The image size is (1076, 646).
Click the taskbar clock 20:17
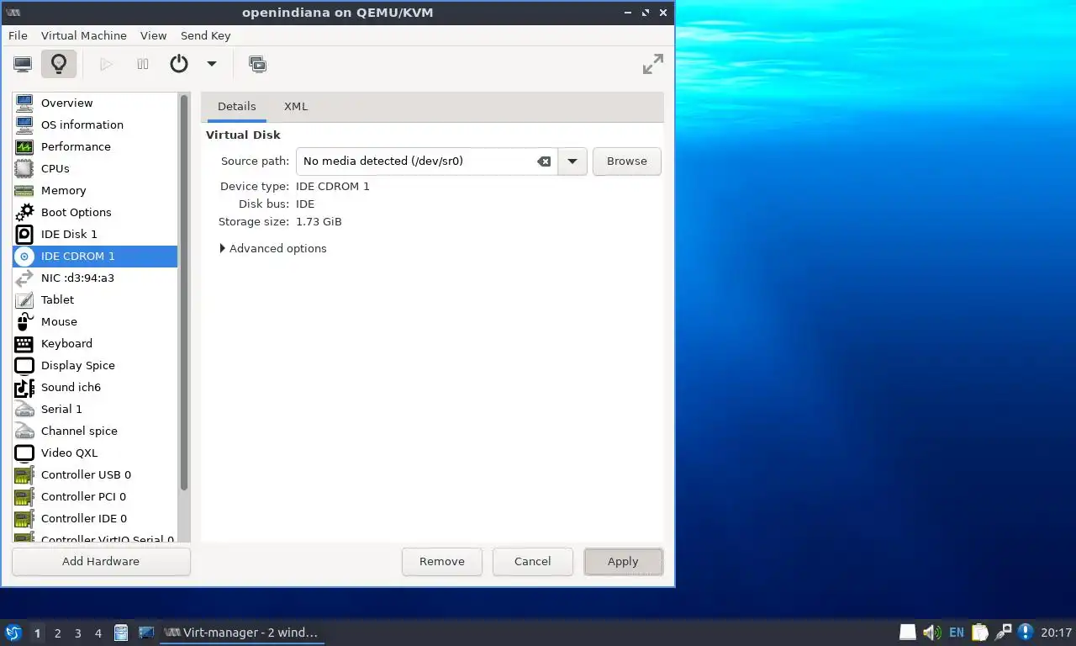tap(1056, 633)
